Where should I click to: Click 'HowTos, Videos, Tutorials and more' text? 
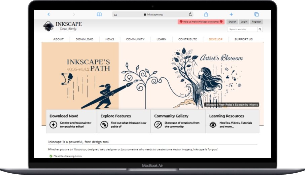pyautogui.click(x=236, y=125)
